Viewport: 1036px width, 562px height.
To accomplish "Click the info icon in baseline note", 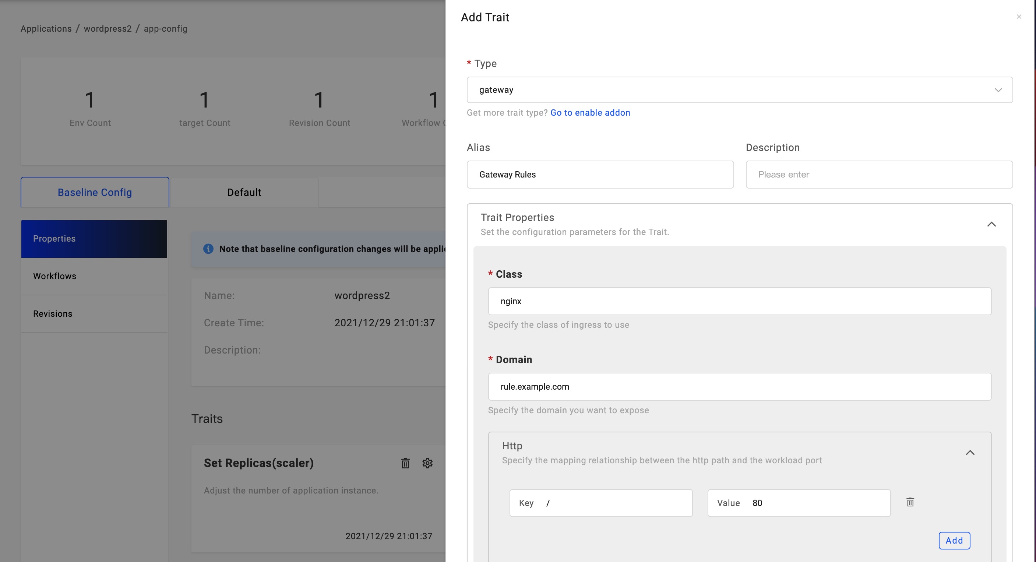I will tap(208, 249).
